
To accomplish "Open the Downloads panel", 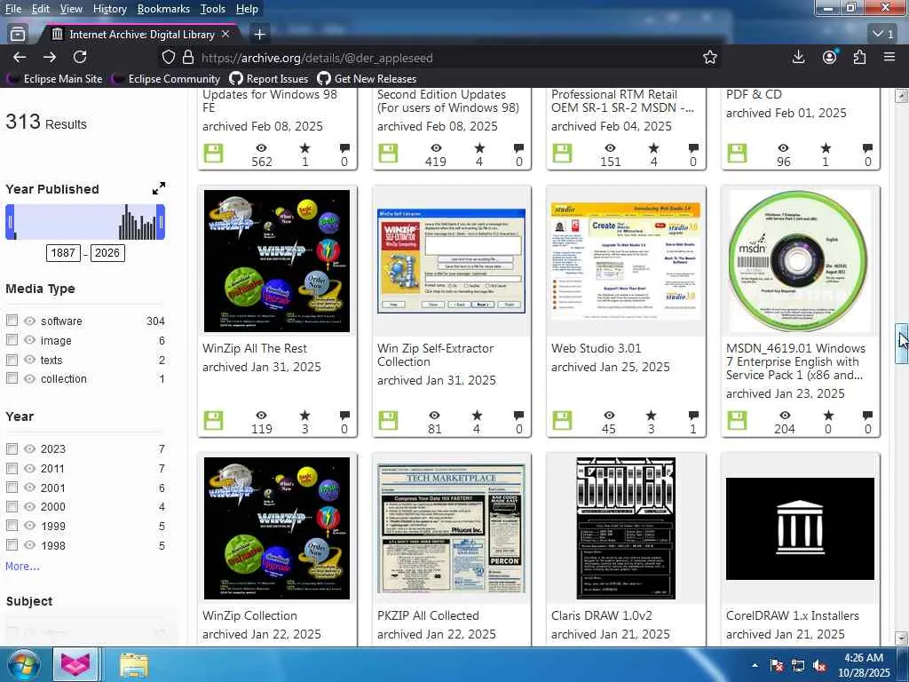I will coord(798,57).
